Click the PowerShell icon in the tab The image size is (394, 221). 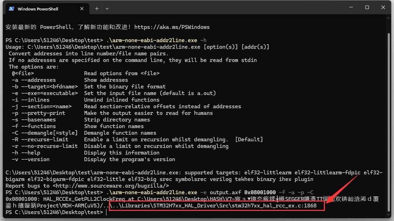[x=11, y=9]
